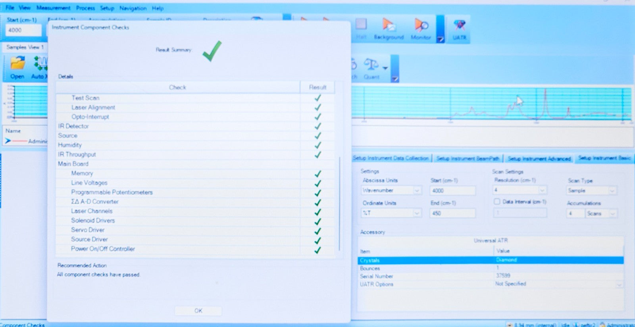Viewport: 635px width, 327px height.
Task: Select the Servo Driver row
Action: pyautogui.click(x=195, y=230)
